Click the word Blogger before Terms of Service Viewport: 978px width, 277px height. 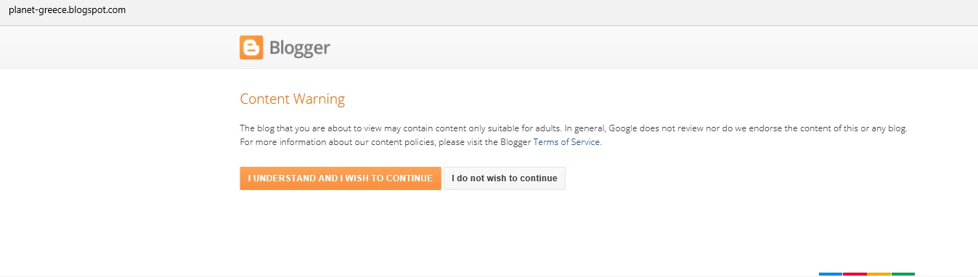coord(516,142)
